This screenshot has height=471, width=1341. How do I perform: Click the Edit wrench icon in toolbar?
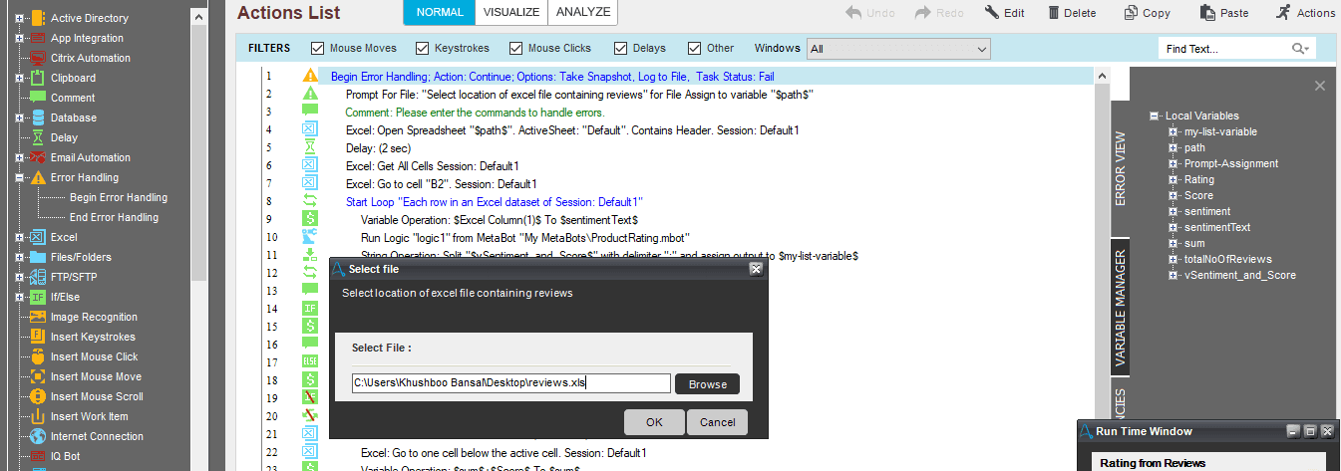pyautogui.click(x=992, y=13)
